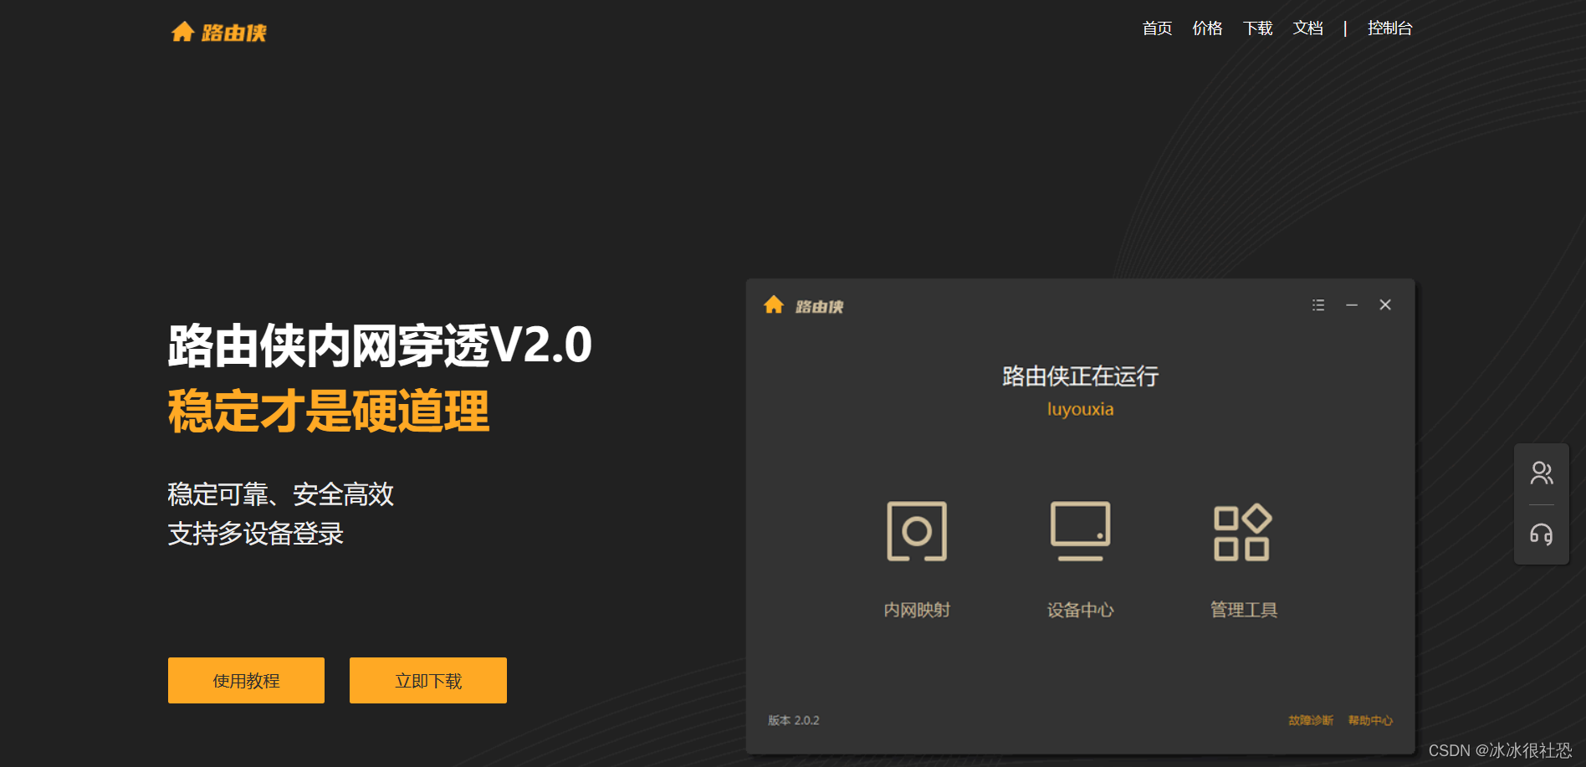Open the 价格 page
Screen dimensions: 1586x767
[1207, 28]
